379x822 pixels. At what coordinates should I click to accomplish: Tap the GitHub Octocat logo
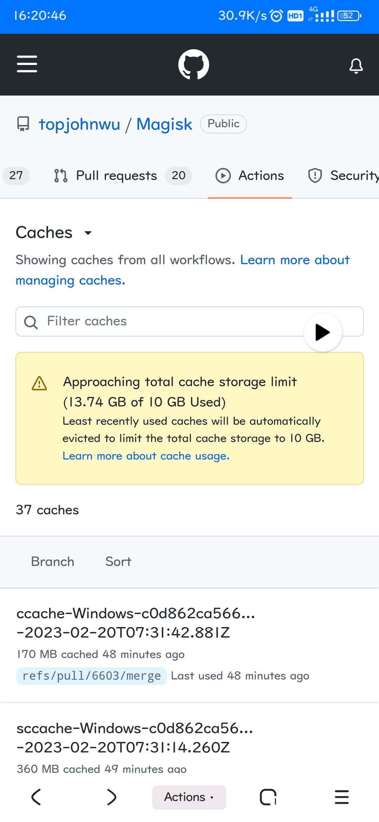[193, 65]
